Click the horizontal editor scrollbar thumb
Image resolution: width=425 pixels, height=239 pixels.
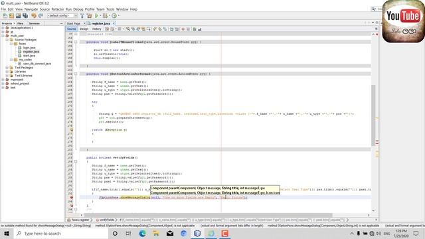click(x=208, y=215)
